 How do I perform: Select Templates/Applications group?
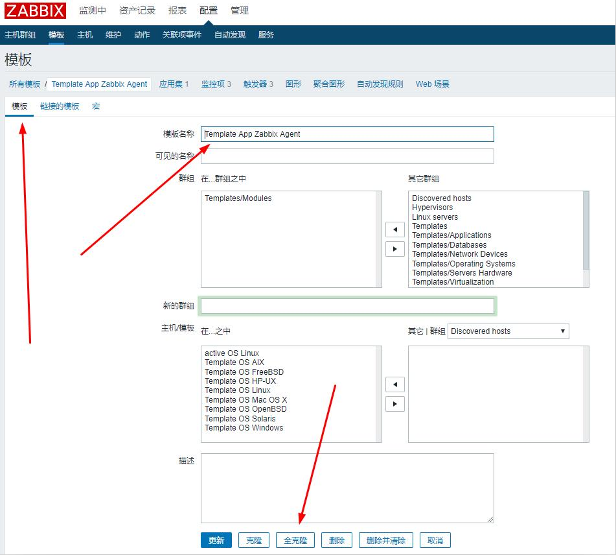pyautogui.click(x=451, y=235)
